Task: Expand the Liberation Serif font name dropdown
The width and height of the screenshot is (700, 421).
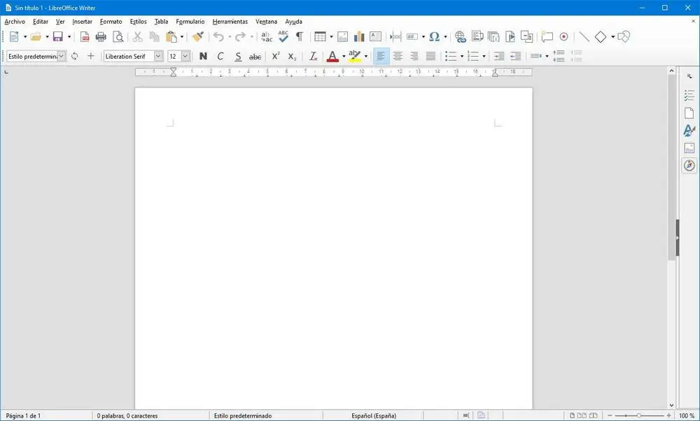Action: point(158,56)
